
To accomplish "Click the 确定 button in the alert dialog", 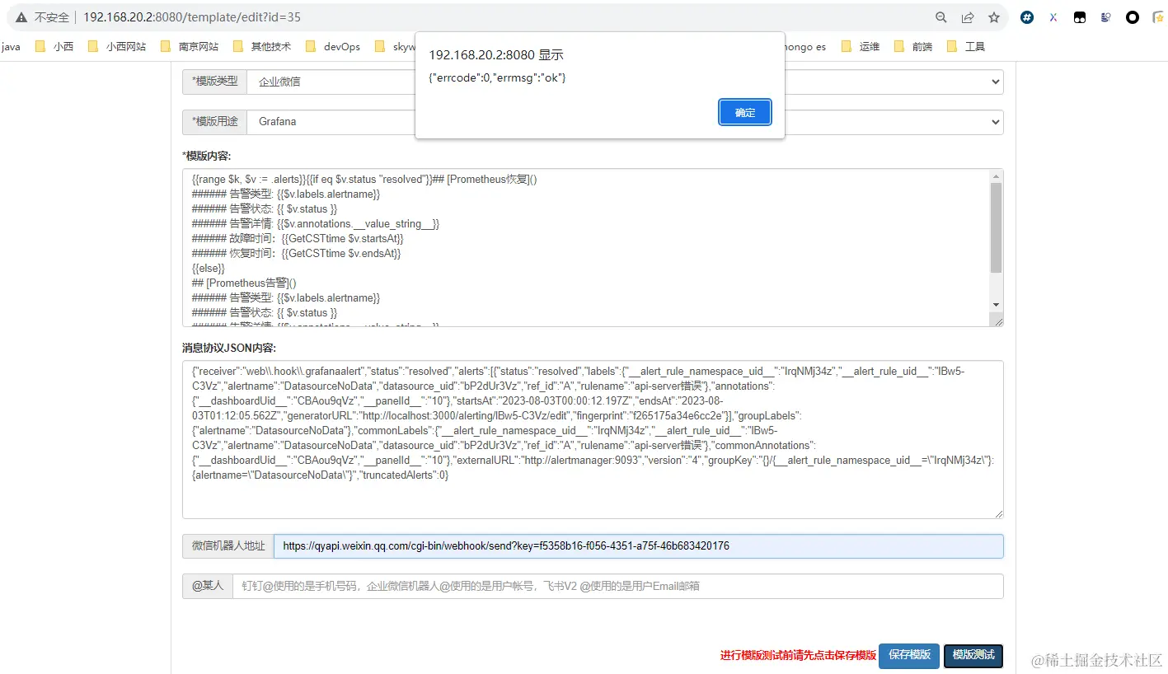I will pos(745,112).
